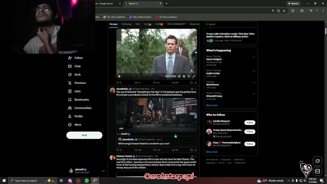This screenshot has width=327, height=184.
Task: Follow Trump Quest parody account
Action: [250, 132]
